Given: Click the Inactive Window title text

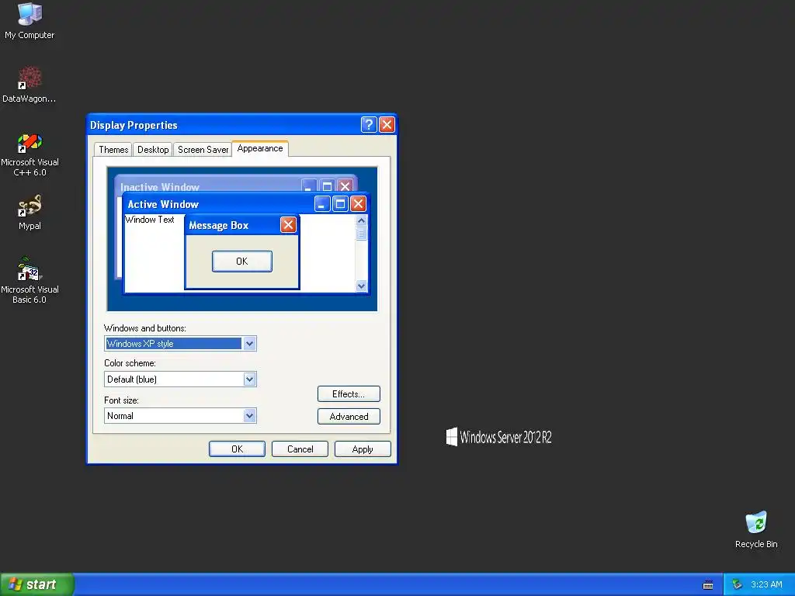Looking at the screenshot, I should [x=160, y=187].
